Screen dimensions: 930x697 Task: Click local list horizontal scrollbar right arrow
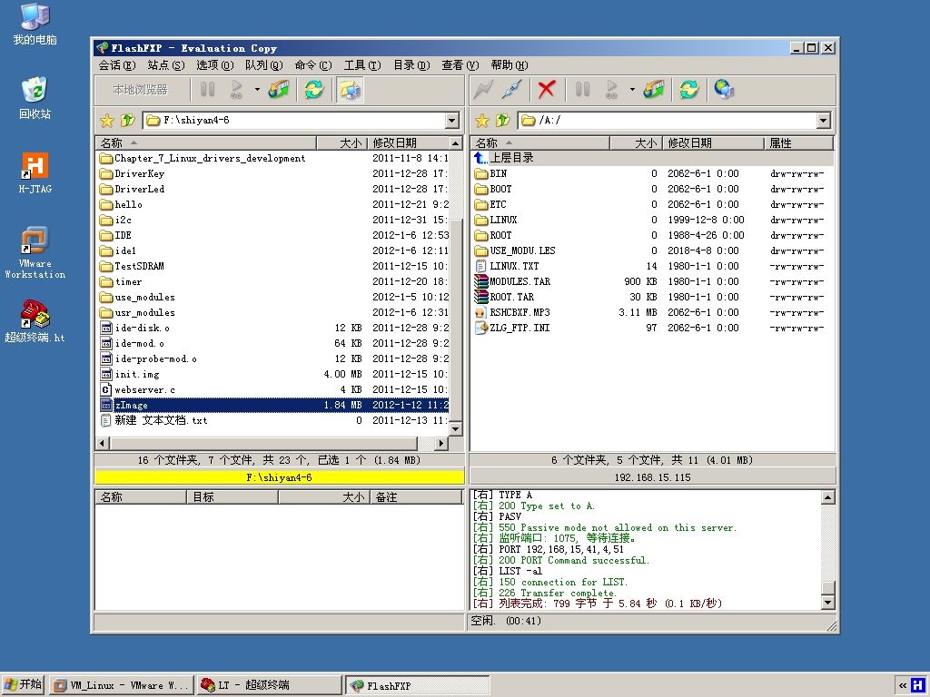pyautogui.click(x=441, y=443)
